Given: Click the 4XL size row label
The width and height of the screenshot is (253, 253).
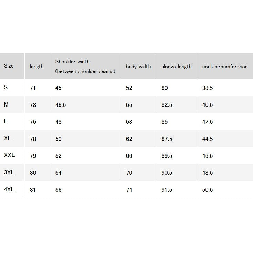Looking at the screenshot, I should pos(9,189).
